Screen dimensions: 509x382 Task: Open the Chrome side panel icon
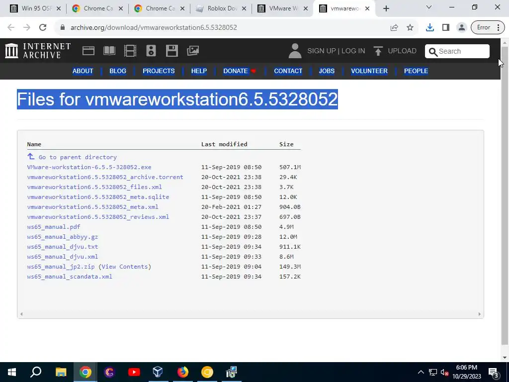tap(446, 27)
